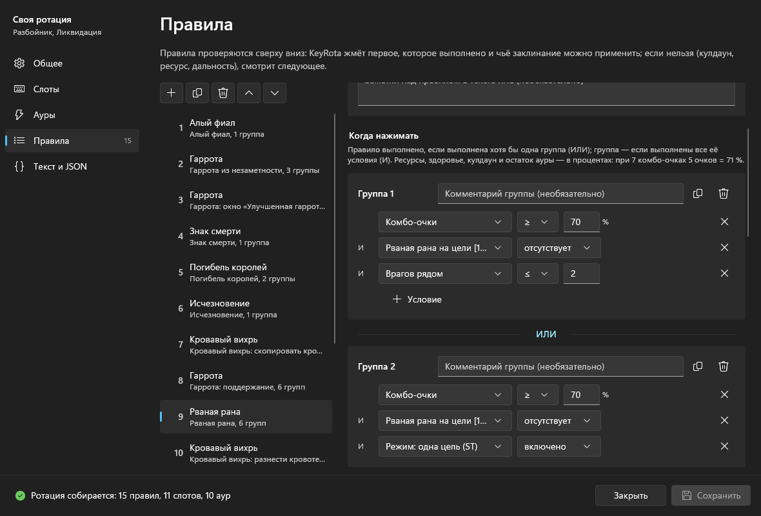Copy Группа 1 with duplicate icon
761x516 pixels.
coord(698,193)
